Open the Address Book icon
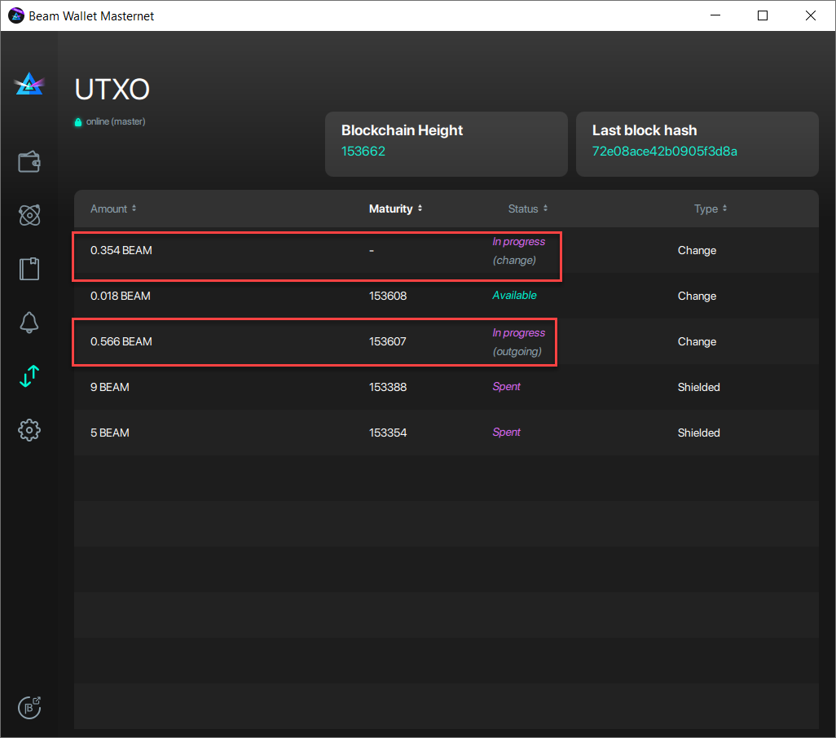836x738 pixels. (x=29, y=269)
